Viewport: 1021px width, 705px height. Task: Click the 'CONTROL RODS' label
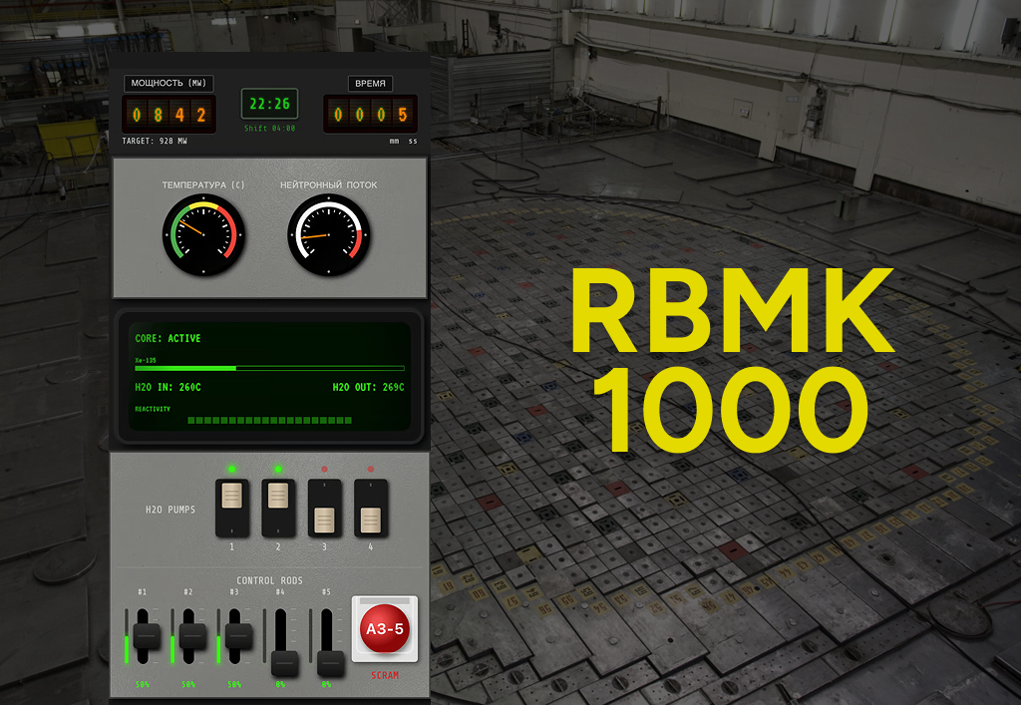click(x=269, y=580)
